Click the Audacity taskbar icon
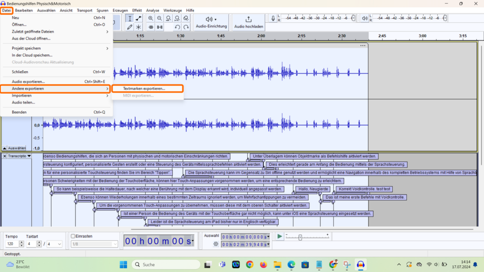This screenshot has height=272, width=484. click(361, 264)
